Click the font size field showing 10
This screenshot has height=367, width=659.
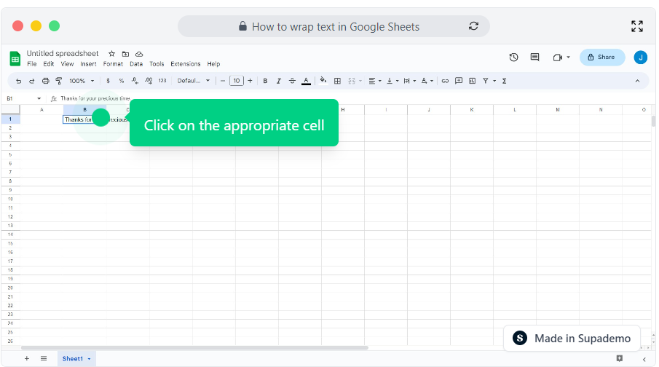tap(237, 81)
